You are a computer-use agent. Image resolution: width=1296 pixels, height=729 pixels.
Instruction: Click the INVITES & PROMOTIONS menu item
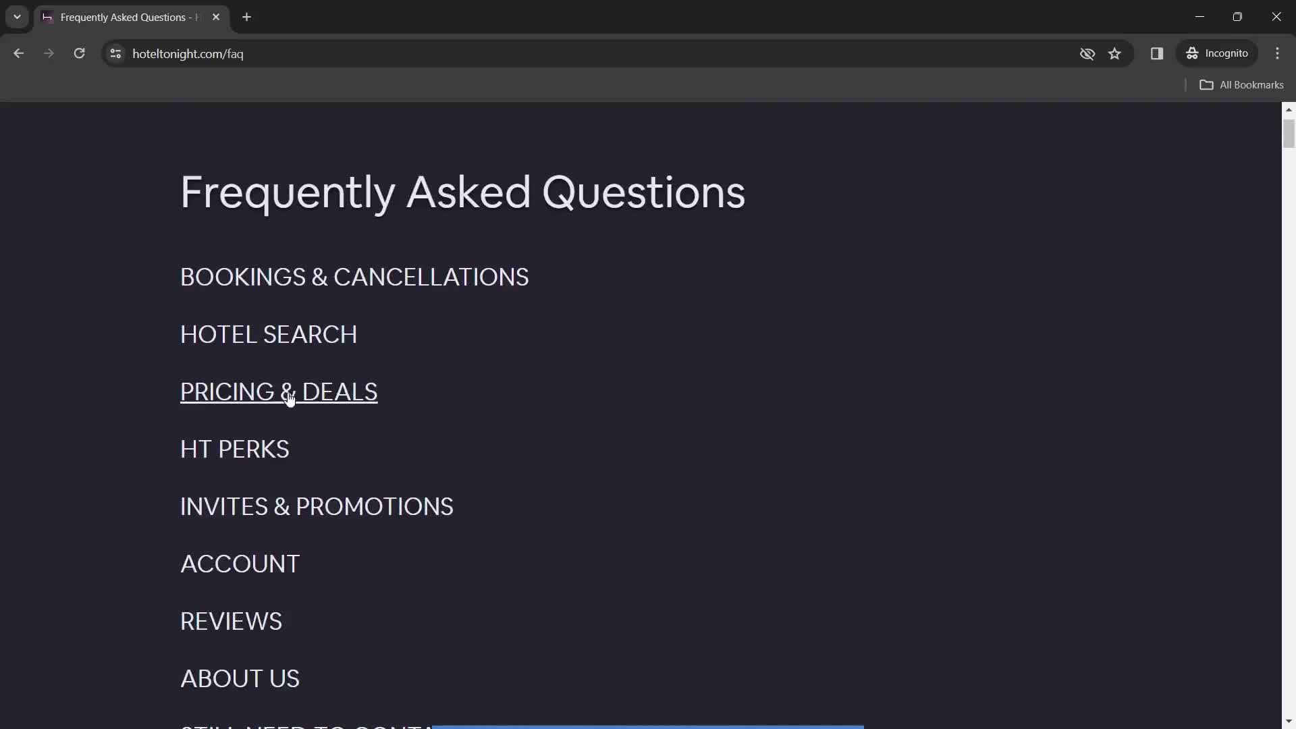tap(317, 506)
